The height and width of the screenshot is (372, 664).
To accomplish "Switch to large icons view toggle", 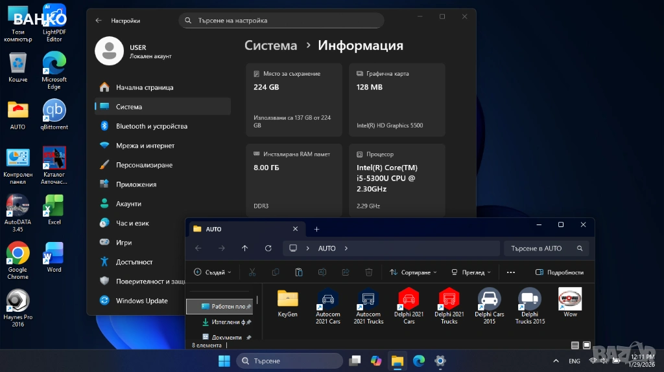I will tap(586, 345).
